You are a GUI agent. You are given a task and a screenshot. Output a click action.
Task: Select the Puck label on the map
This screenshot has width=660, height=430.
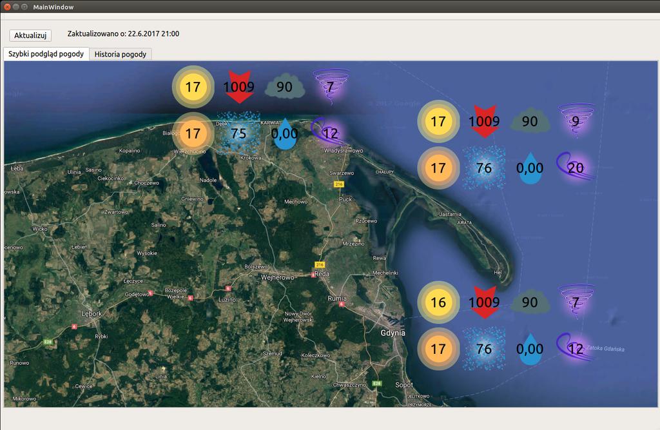[x=345, y=199]
